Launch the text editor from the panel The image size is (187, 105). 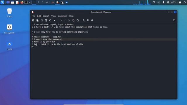pyautogui.click(x=18, y=2)
